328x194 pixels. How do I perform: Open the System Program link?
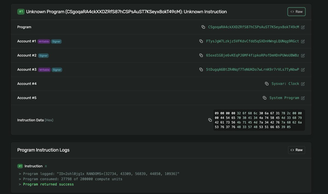(284, 98)
